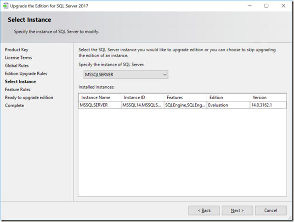Select the Product Key step
The width and height of the screenshot is (294, 222).
[17, 50]
